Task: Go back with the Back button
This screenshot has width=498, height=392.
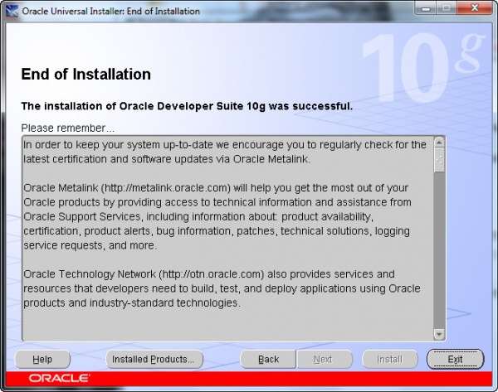Action: (268, 360)
